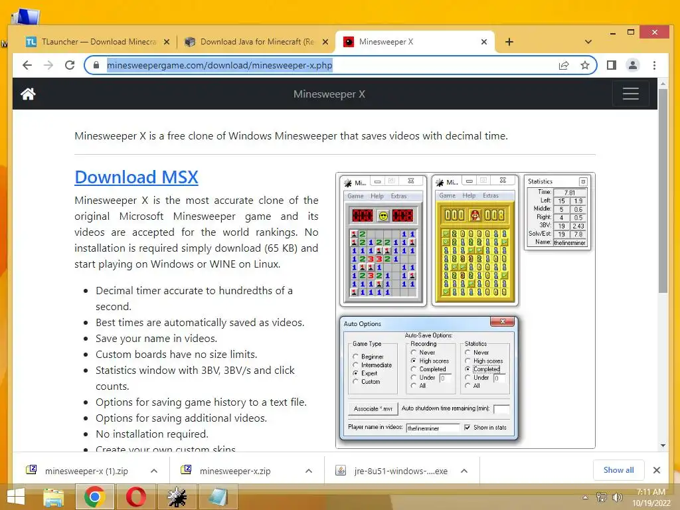Launch Opera from the taskbar
The image size is (680, 510).
coord(135,497)
